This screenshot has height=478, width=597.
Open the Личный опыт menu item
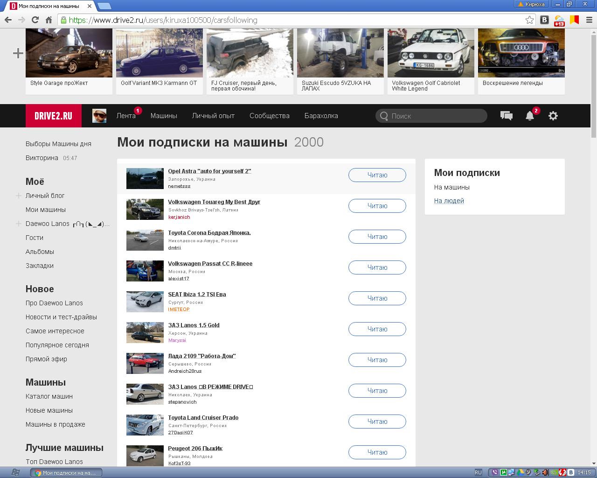tap(213, 116)
